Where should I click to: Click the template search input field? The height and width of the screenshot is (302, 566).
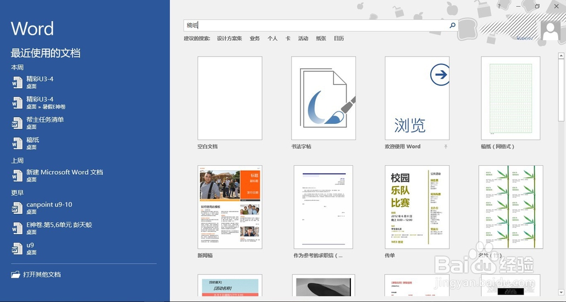321,25
